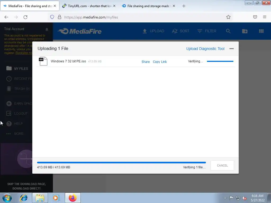The height and width of the screenshot is (203, 271).
Task: Click LOGOUT in the sidebar
Action: coord(17,114)
